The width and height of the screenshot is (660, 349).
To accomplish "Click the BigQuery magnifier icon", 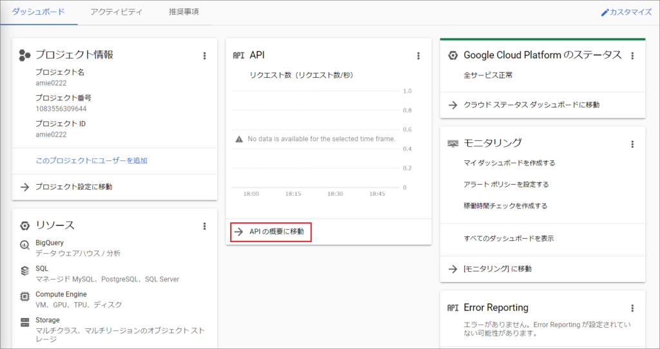I will coord(25,245).
